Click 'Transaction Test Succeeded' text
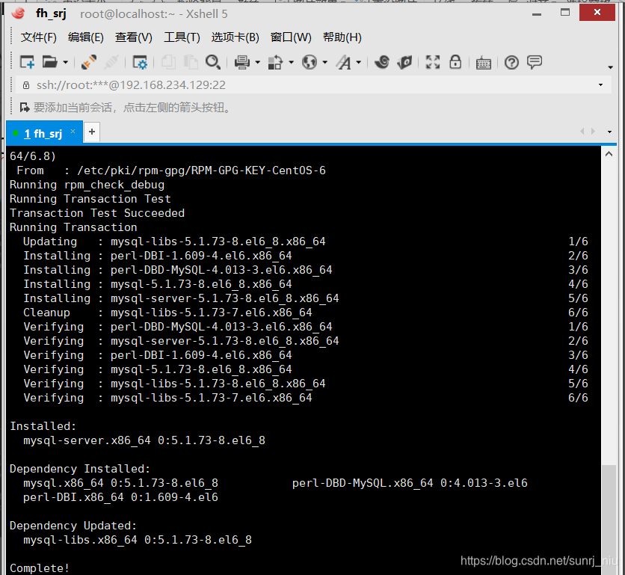 97,213
